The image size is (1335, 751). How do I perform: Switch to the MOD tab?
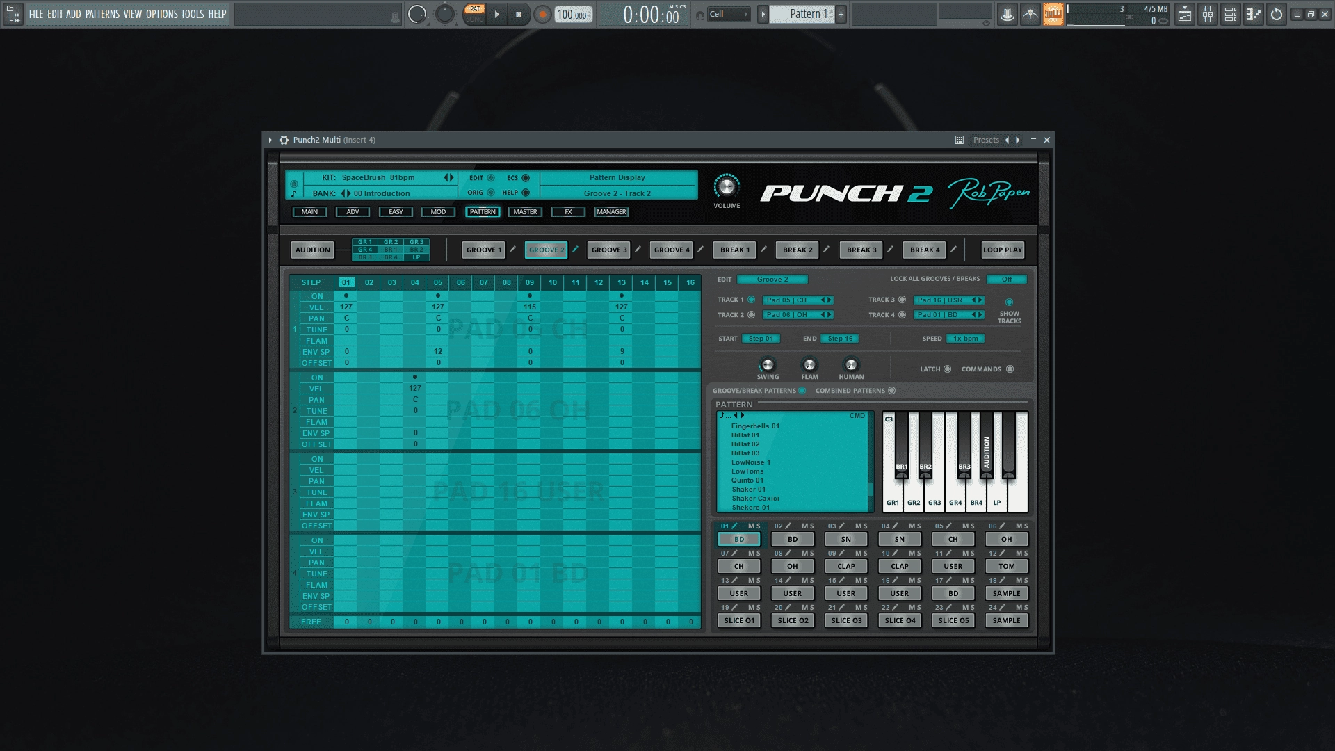coord(438,211)
